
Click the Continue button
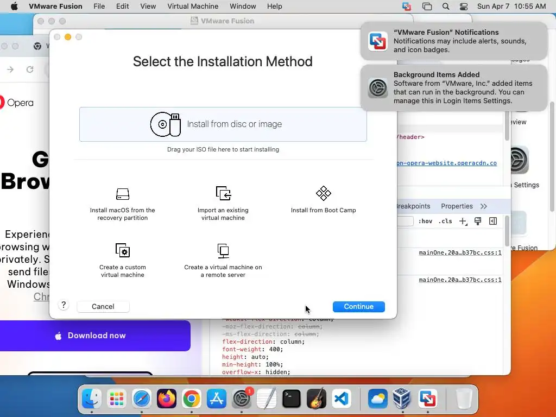(358, 307)
